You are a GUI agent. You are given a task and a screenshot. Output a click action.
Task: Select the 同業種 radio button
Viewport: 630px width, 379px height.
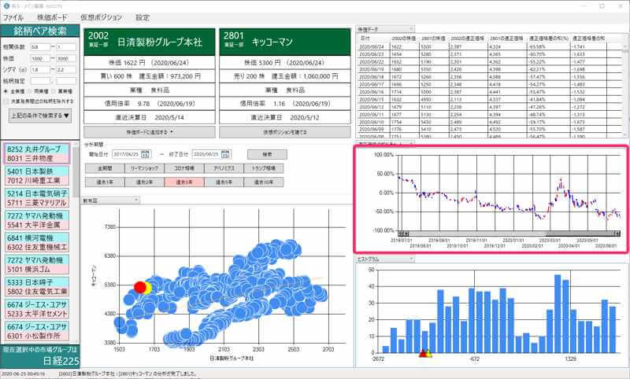pos(30,91)
